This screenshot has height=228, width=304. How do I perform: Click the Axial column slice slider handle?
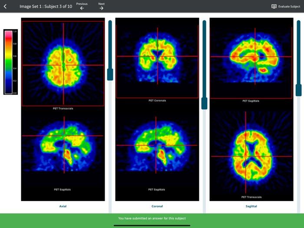110,74
